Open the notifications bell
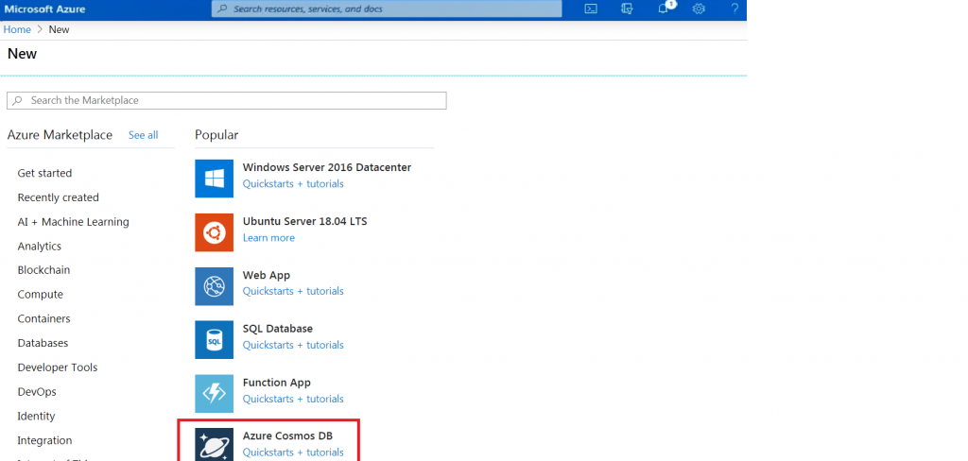Image resolution: width=968 pixels, height=461 pixels. pyautogui.click(x=664, y=9)
